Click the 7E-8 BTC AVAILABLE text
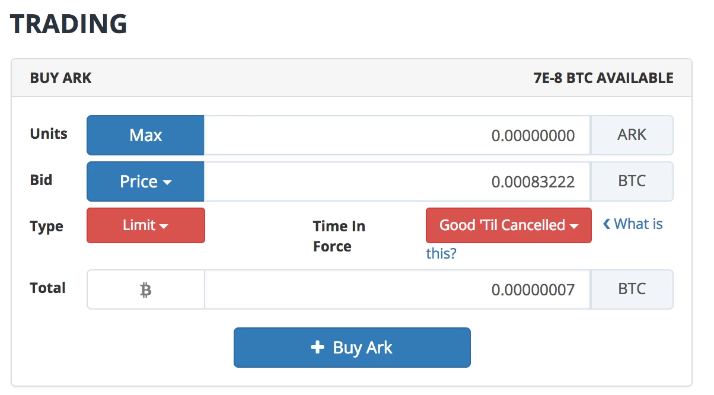 pyautogui.click(x=603, y=78)
